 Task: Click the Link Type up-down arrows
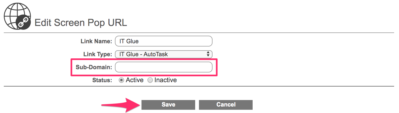pyautogui.click(x=208, y=54)
